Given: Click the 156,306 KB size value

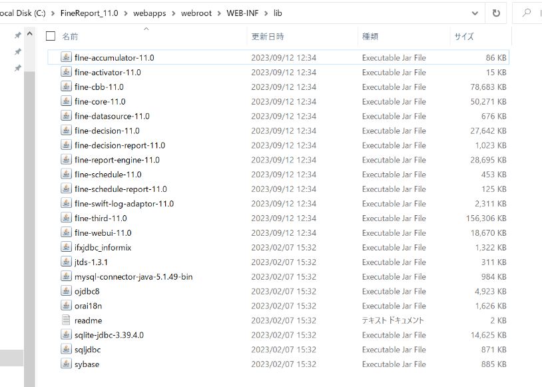Looking at the screenshot, I should point(486,218).
